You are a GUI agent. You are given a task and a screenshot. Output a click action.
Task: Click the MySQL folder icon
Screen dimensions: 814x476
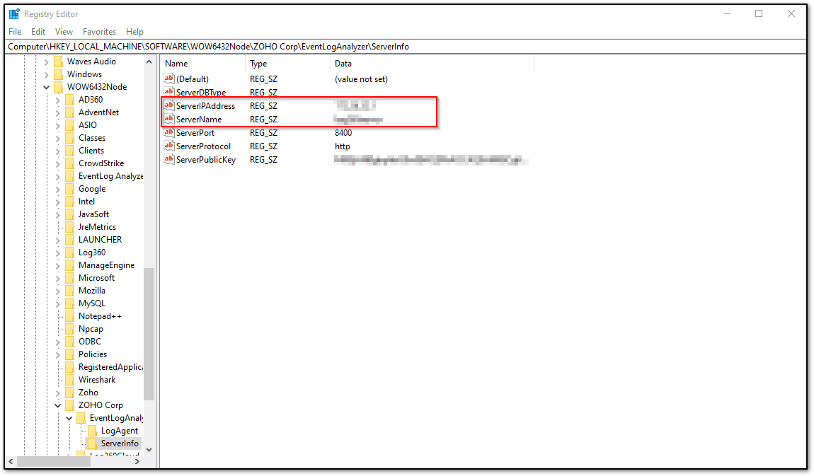coord(70,303)
